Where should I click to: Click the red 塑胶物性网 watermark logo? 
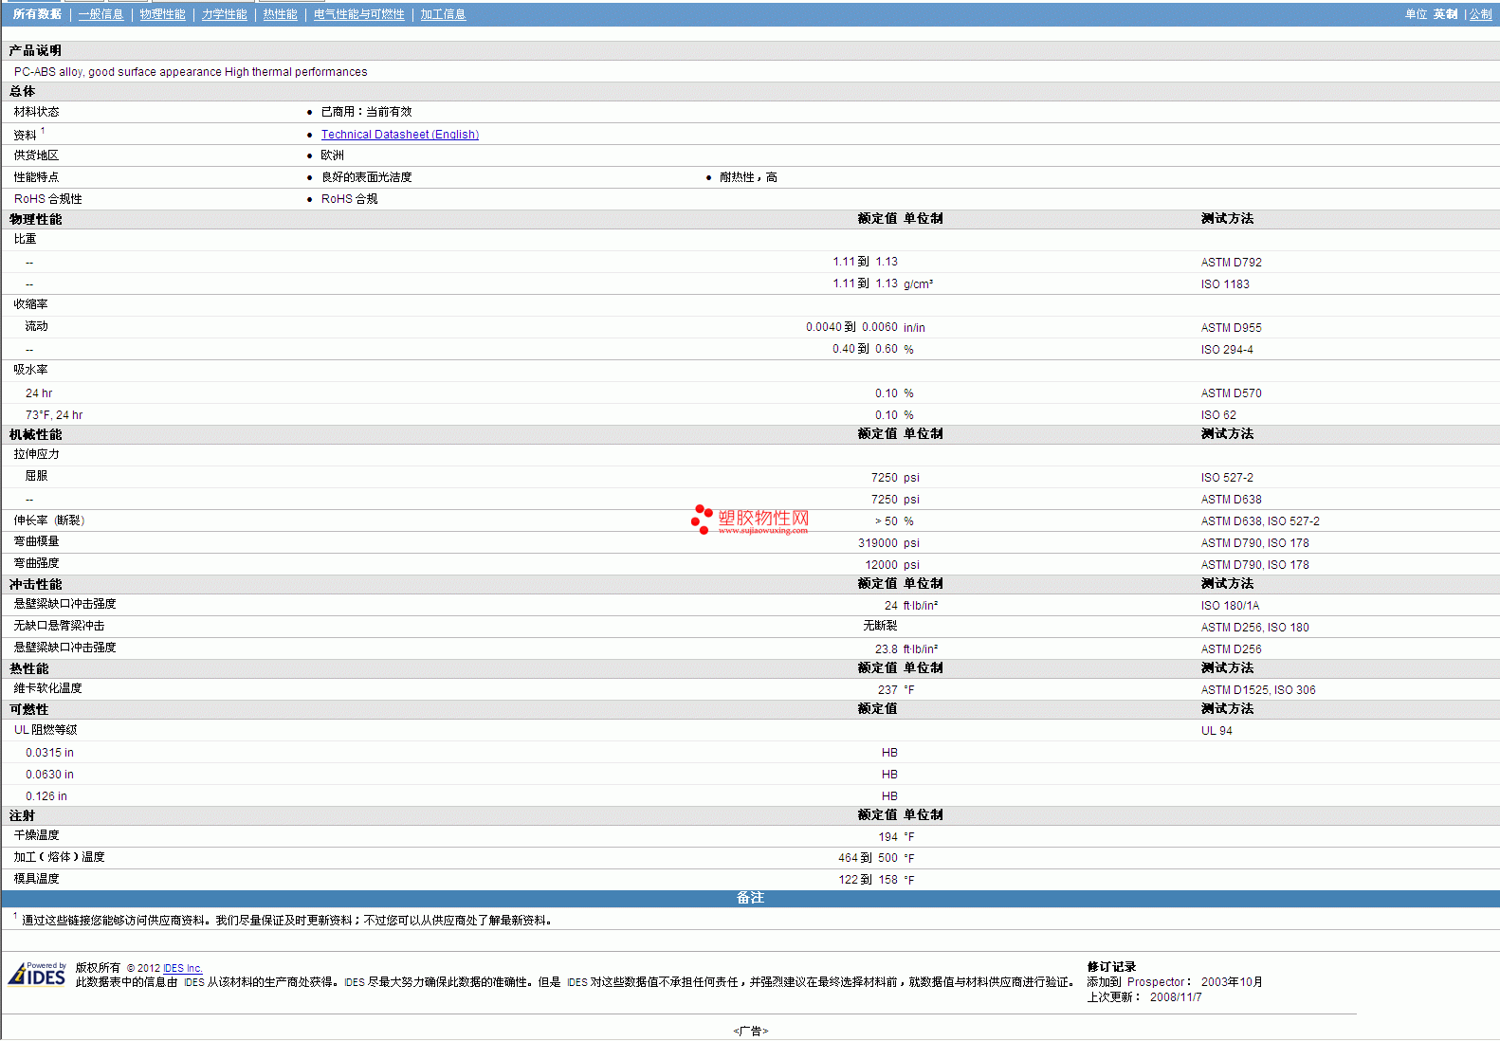tap(750, 520)
